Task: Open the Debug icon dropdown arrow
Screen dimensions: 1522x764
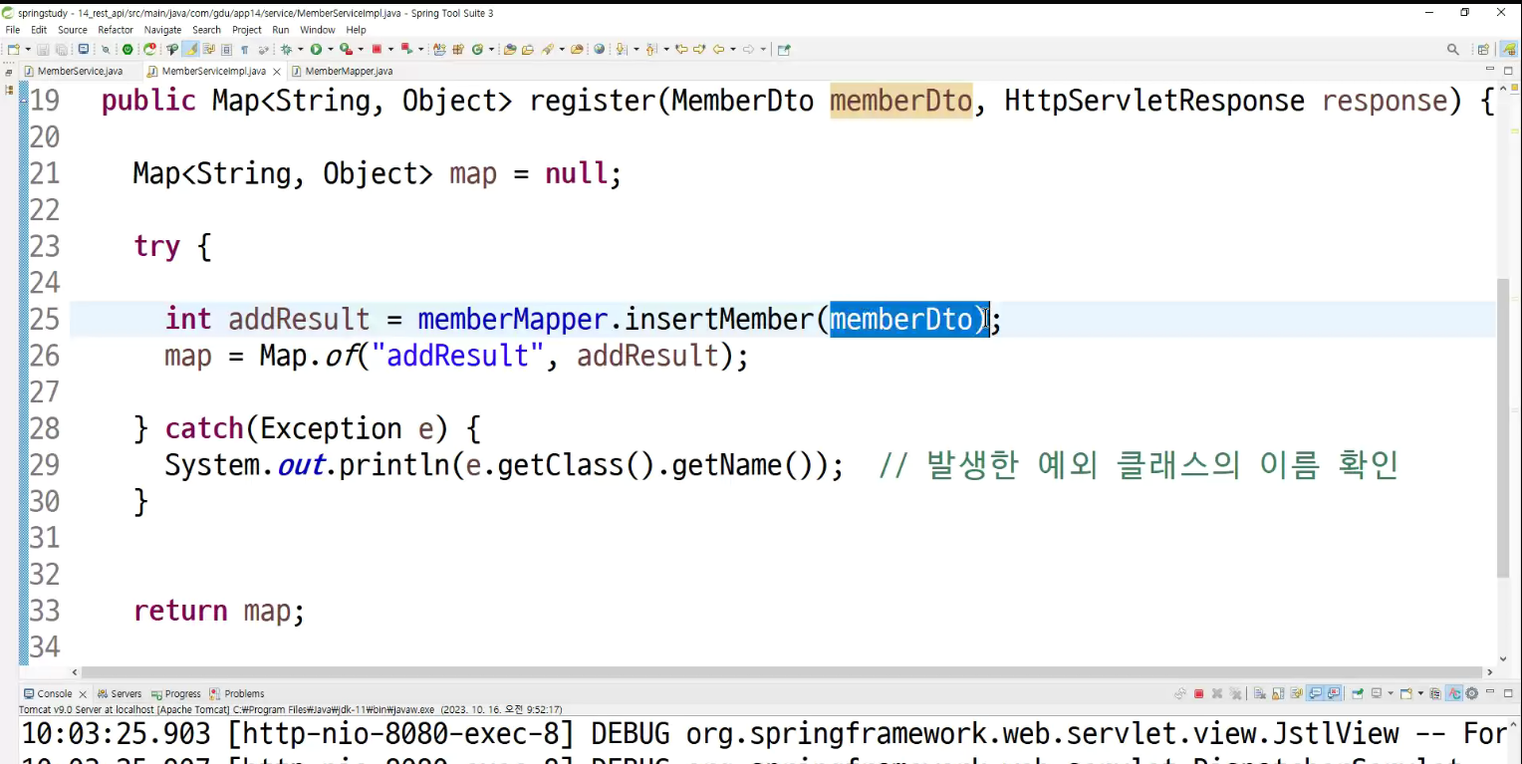Action: coord(301,49)
